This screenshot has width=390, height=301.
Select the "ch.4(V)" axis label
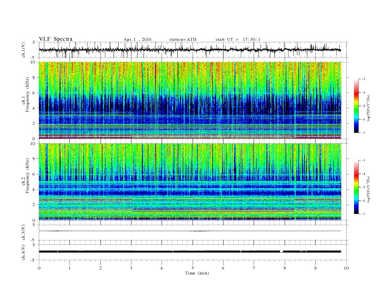[x=24, y=252]
